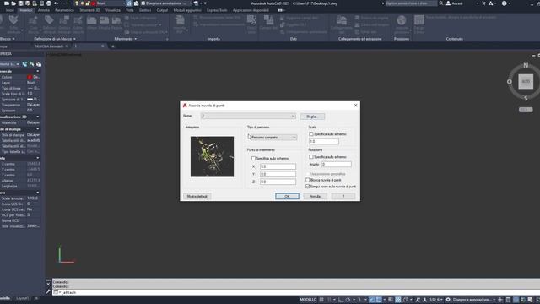Click the help question mark icon in title bar
The image size is (540, 304).
click(505, 3)
